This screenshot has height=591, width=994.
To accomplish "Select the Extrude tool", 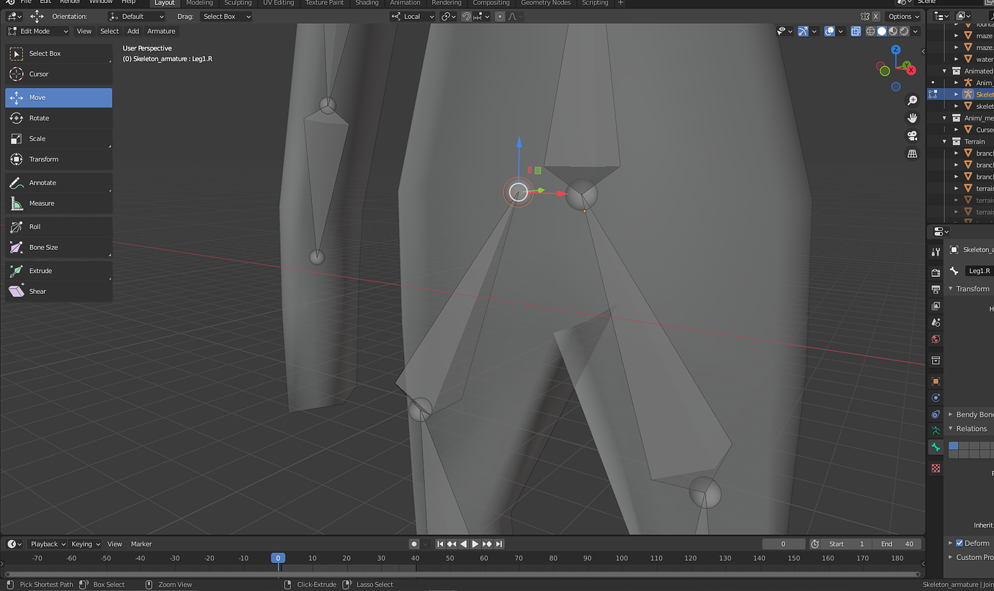I will point(59,271).
